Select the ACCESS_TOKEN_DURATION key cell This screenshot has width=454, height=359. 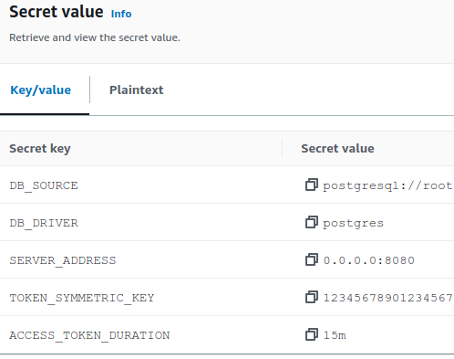pyautogui.click(x=89, y=335)
